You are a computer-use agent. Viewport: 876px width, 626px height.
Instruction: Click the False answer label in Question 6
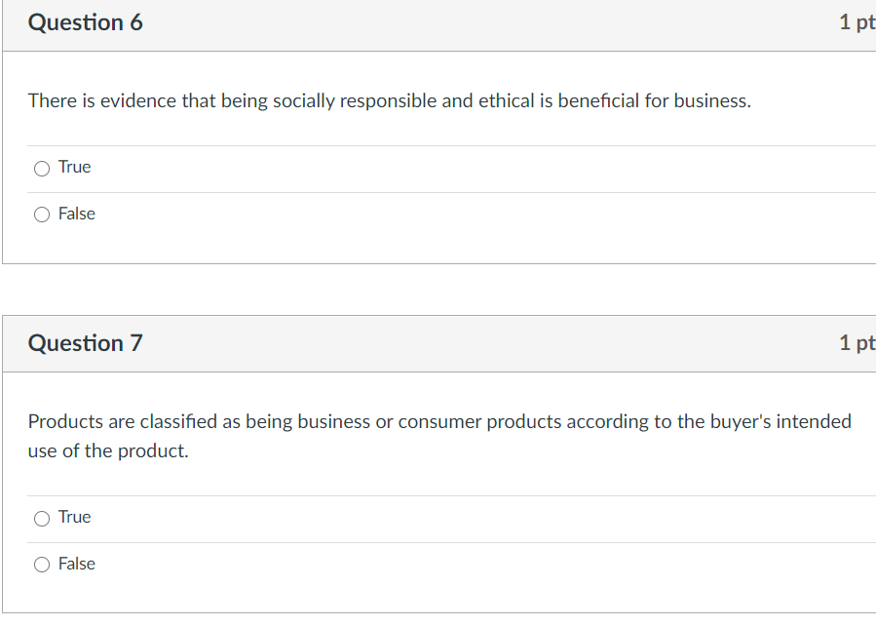[78, 213]
